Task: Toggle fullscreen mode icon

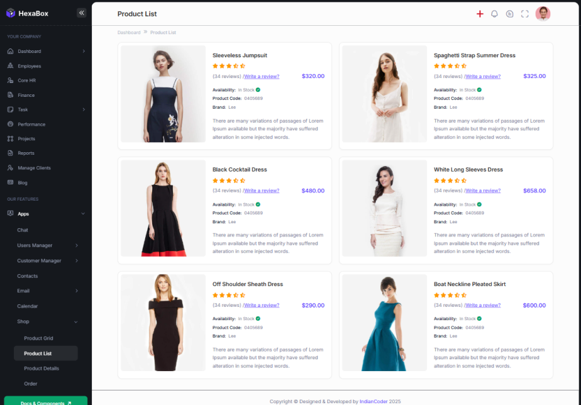Action: 524,14
